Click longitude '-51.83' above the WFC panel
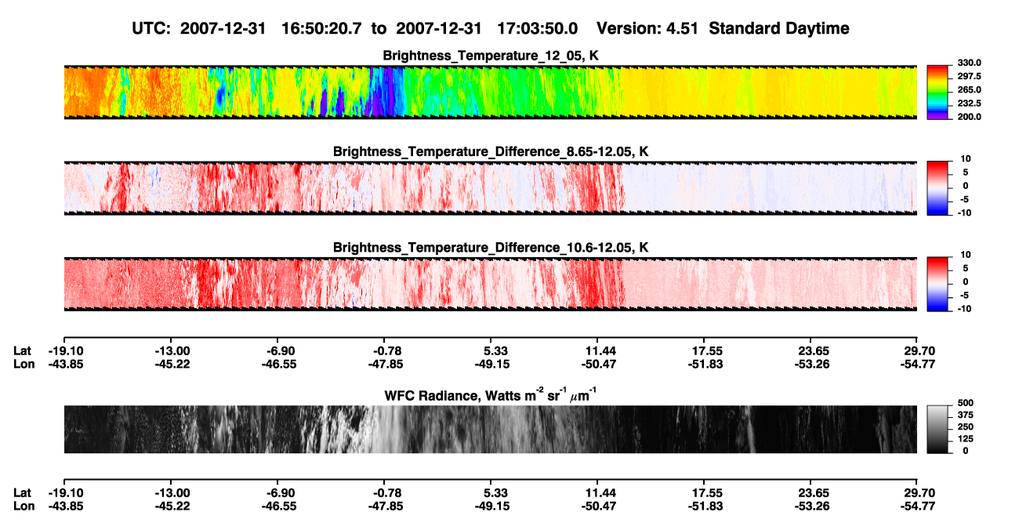Screen dimensions: 1019x523 point(707,364)
